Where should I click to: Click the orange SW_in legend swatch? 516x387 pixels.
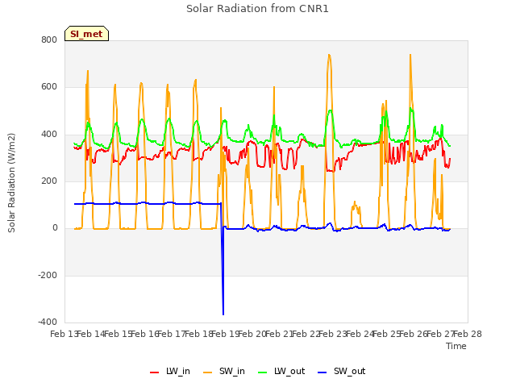point(208,372)
